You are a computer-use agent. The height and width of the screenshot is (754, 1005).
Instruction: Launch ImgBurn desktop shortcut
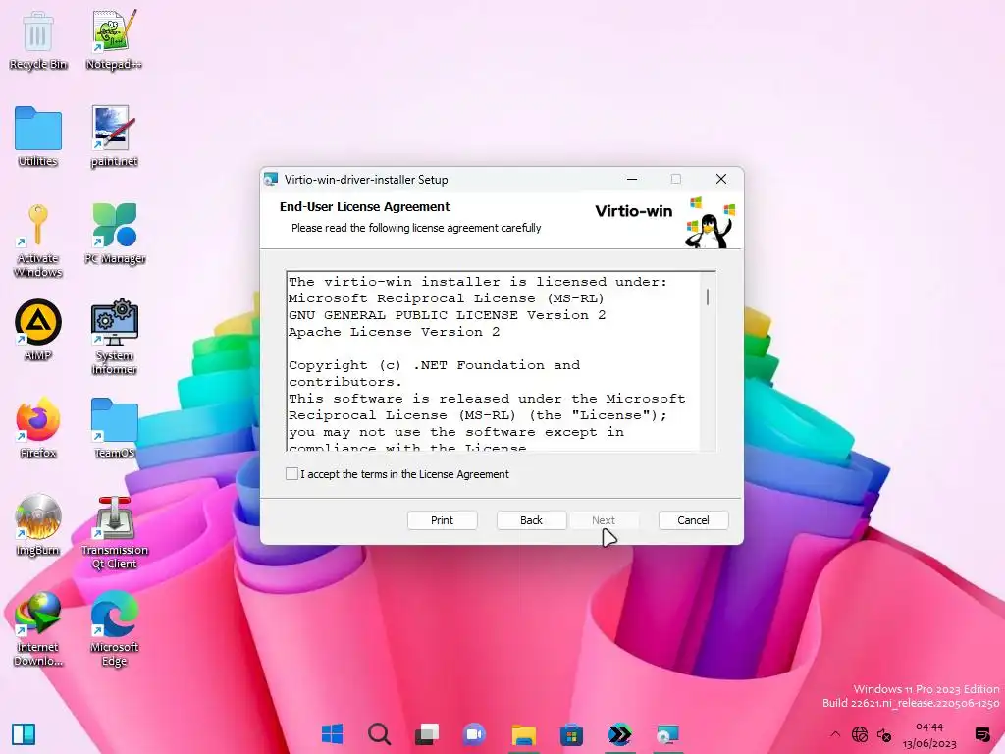coord(38,525)
